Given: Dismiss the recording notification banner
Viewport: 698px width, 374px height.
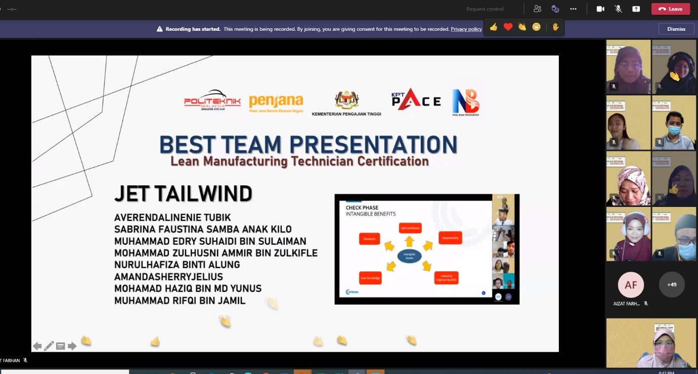Looking at the screenshot, I should pos(676,29).
